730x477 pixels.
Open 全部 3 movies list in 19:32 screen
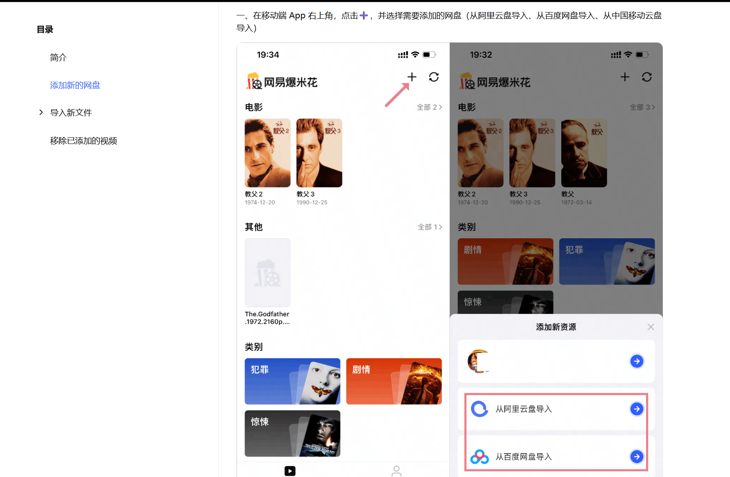(x=642, y=107)
